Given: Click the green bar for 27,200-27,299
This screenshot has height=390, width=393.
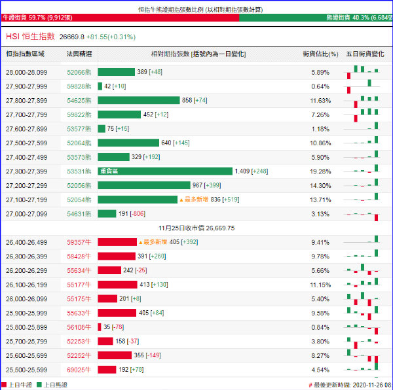Looking at the screenshot, I should [x=144, y=185].
